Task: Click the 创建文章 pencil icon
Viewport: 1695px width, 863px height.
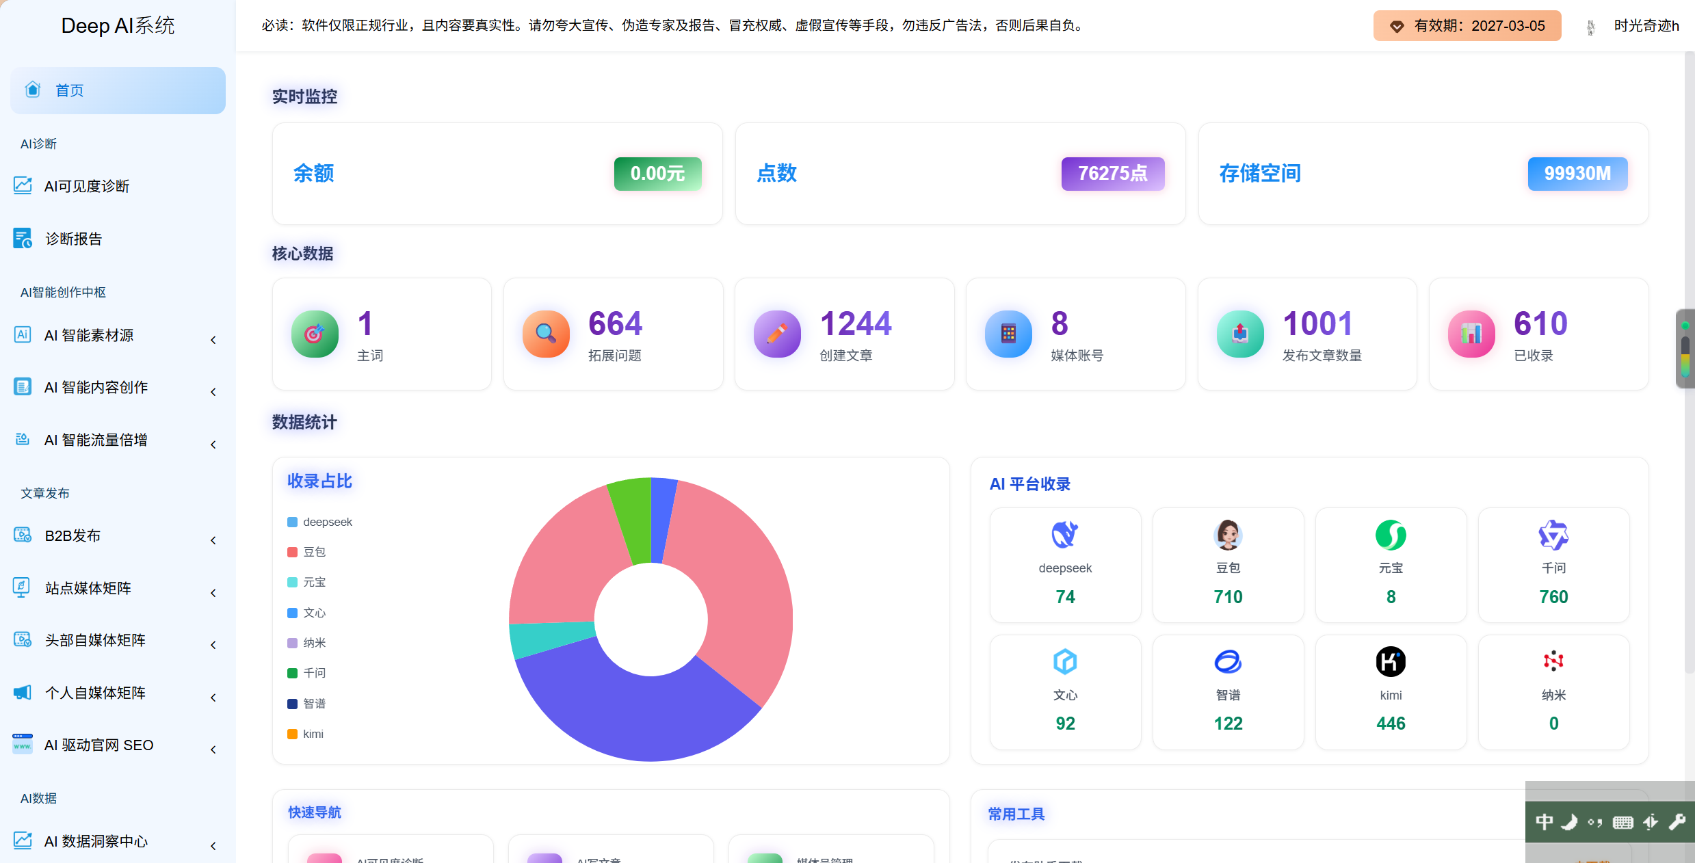Action: (x=777, y=334)
